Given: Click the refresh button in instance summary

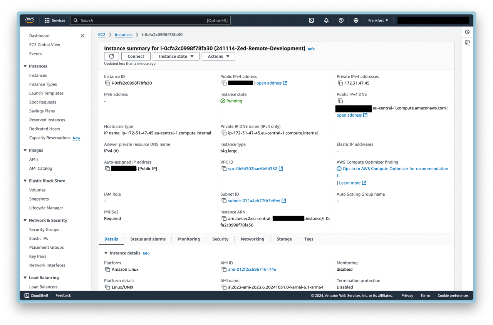Looking at the screenshot, I should (112, 56).
